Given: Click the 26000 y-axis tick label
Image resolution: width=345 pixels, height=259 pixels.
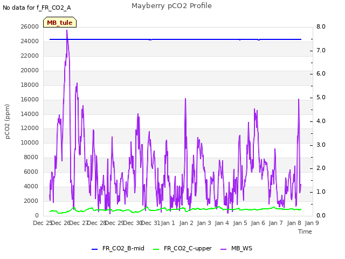Looking at the screenshot, I should point(30,27).
